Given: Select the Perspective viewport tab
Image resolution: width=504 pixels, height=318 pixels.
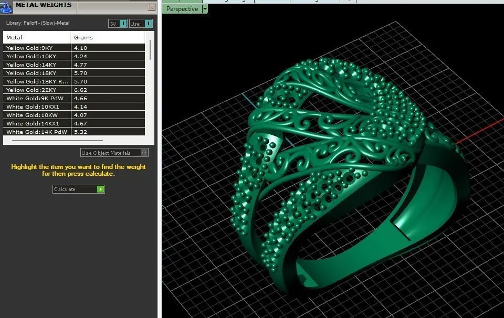Looking at the screenshot, I should (x=182, y=9).
